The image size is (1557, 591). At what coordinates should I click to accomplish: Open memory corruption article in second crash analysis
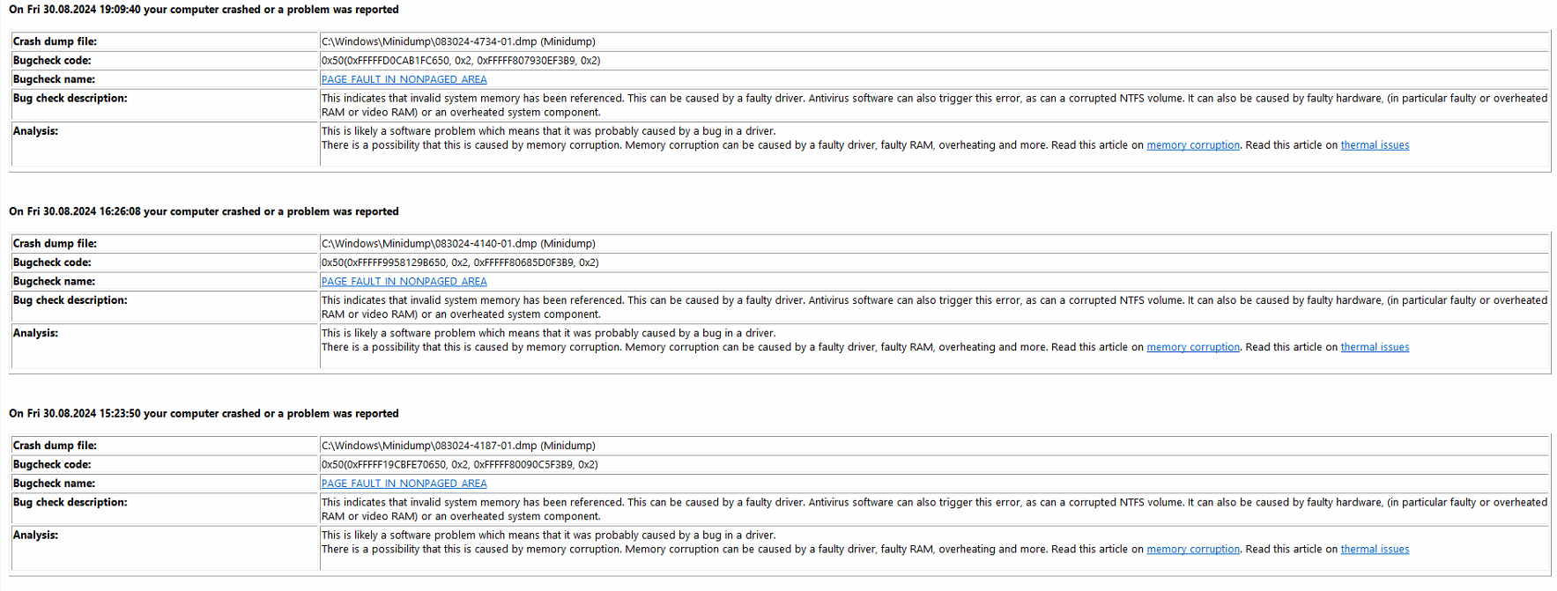pyautogui.click(x=1193, y=347)
